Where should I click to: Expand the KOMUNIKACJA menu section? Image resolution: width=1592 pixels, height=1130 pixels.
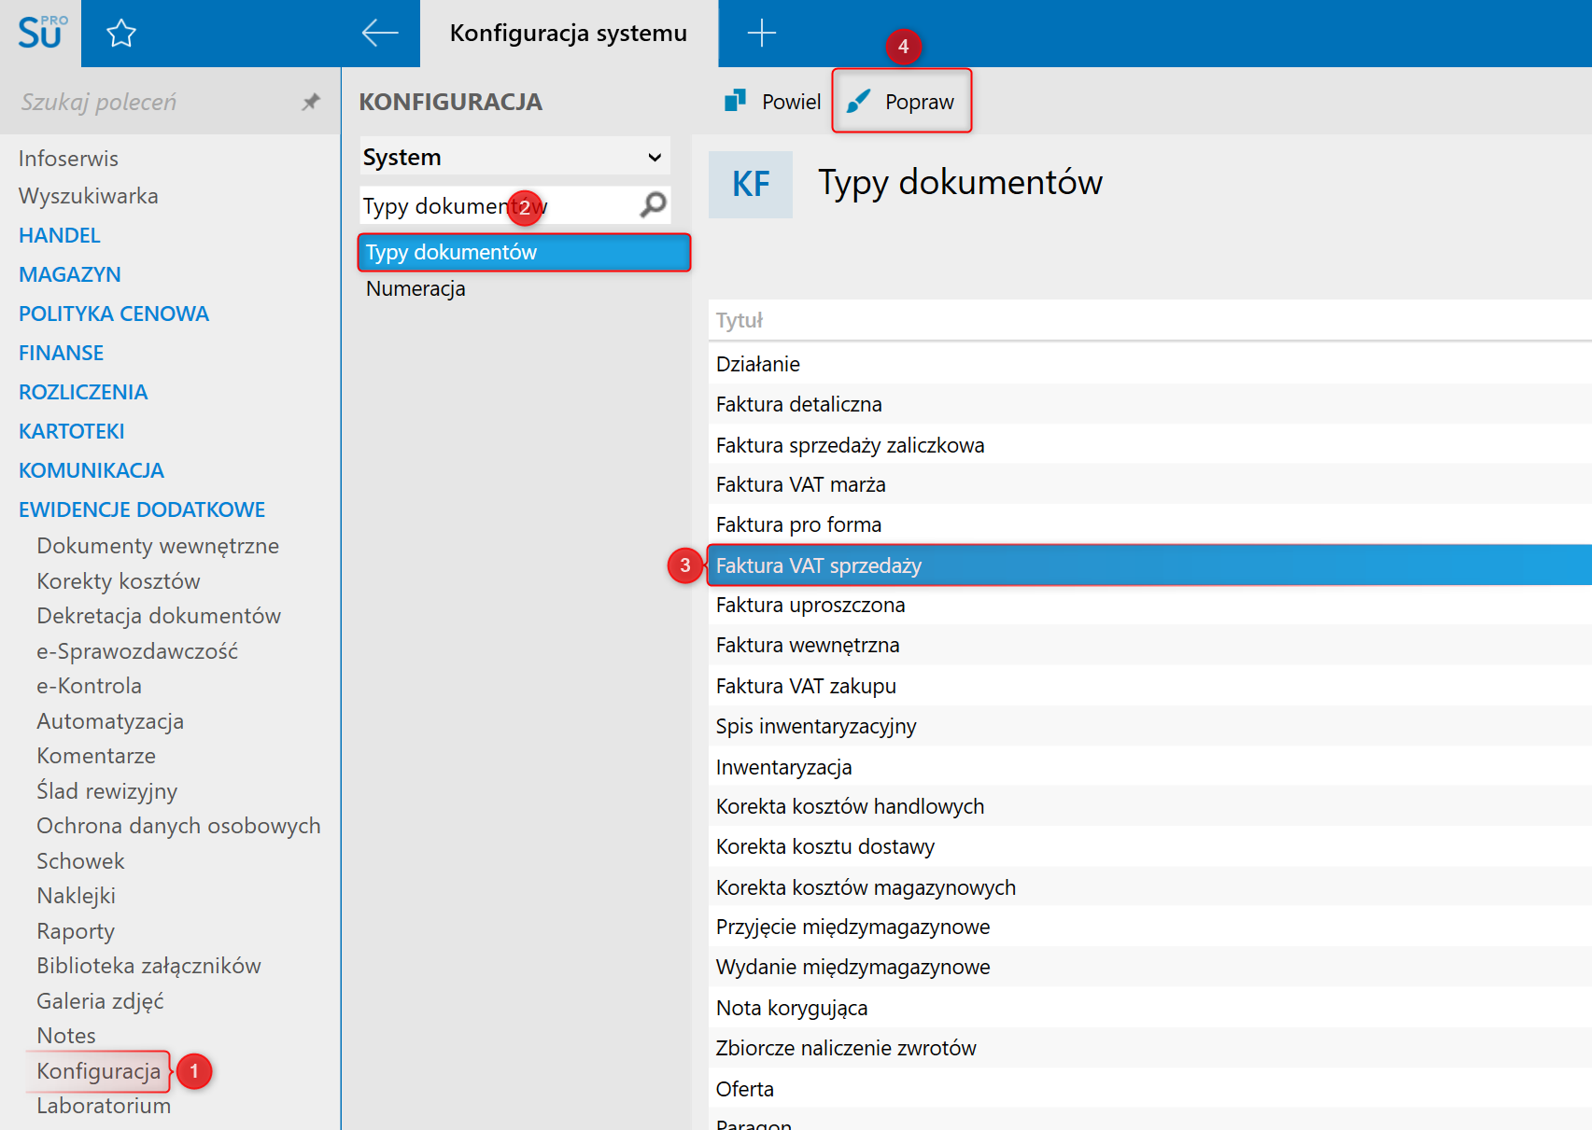tap(92, 470)
